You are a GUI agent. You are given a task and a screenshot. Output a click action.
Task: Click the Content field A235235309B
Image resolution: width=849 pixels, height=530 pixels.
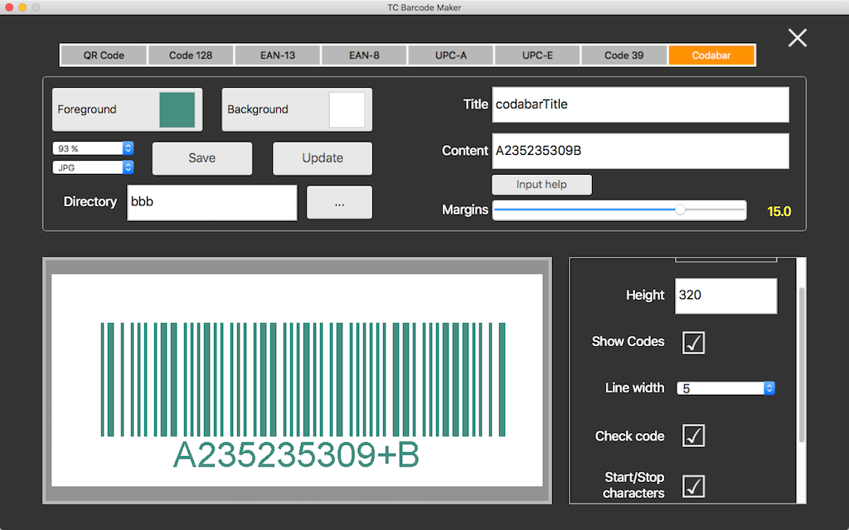[640, 151]
